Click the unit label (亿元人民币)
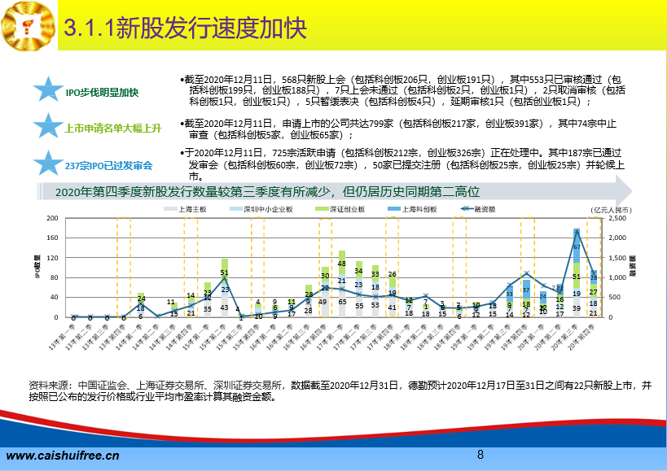 click(x=612, y=210)
